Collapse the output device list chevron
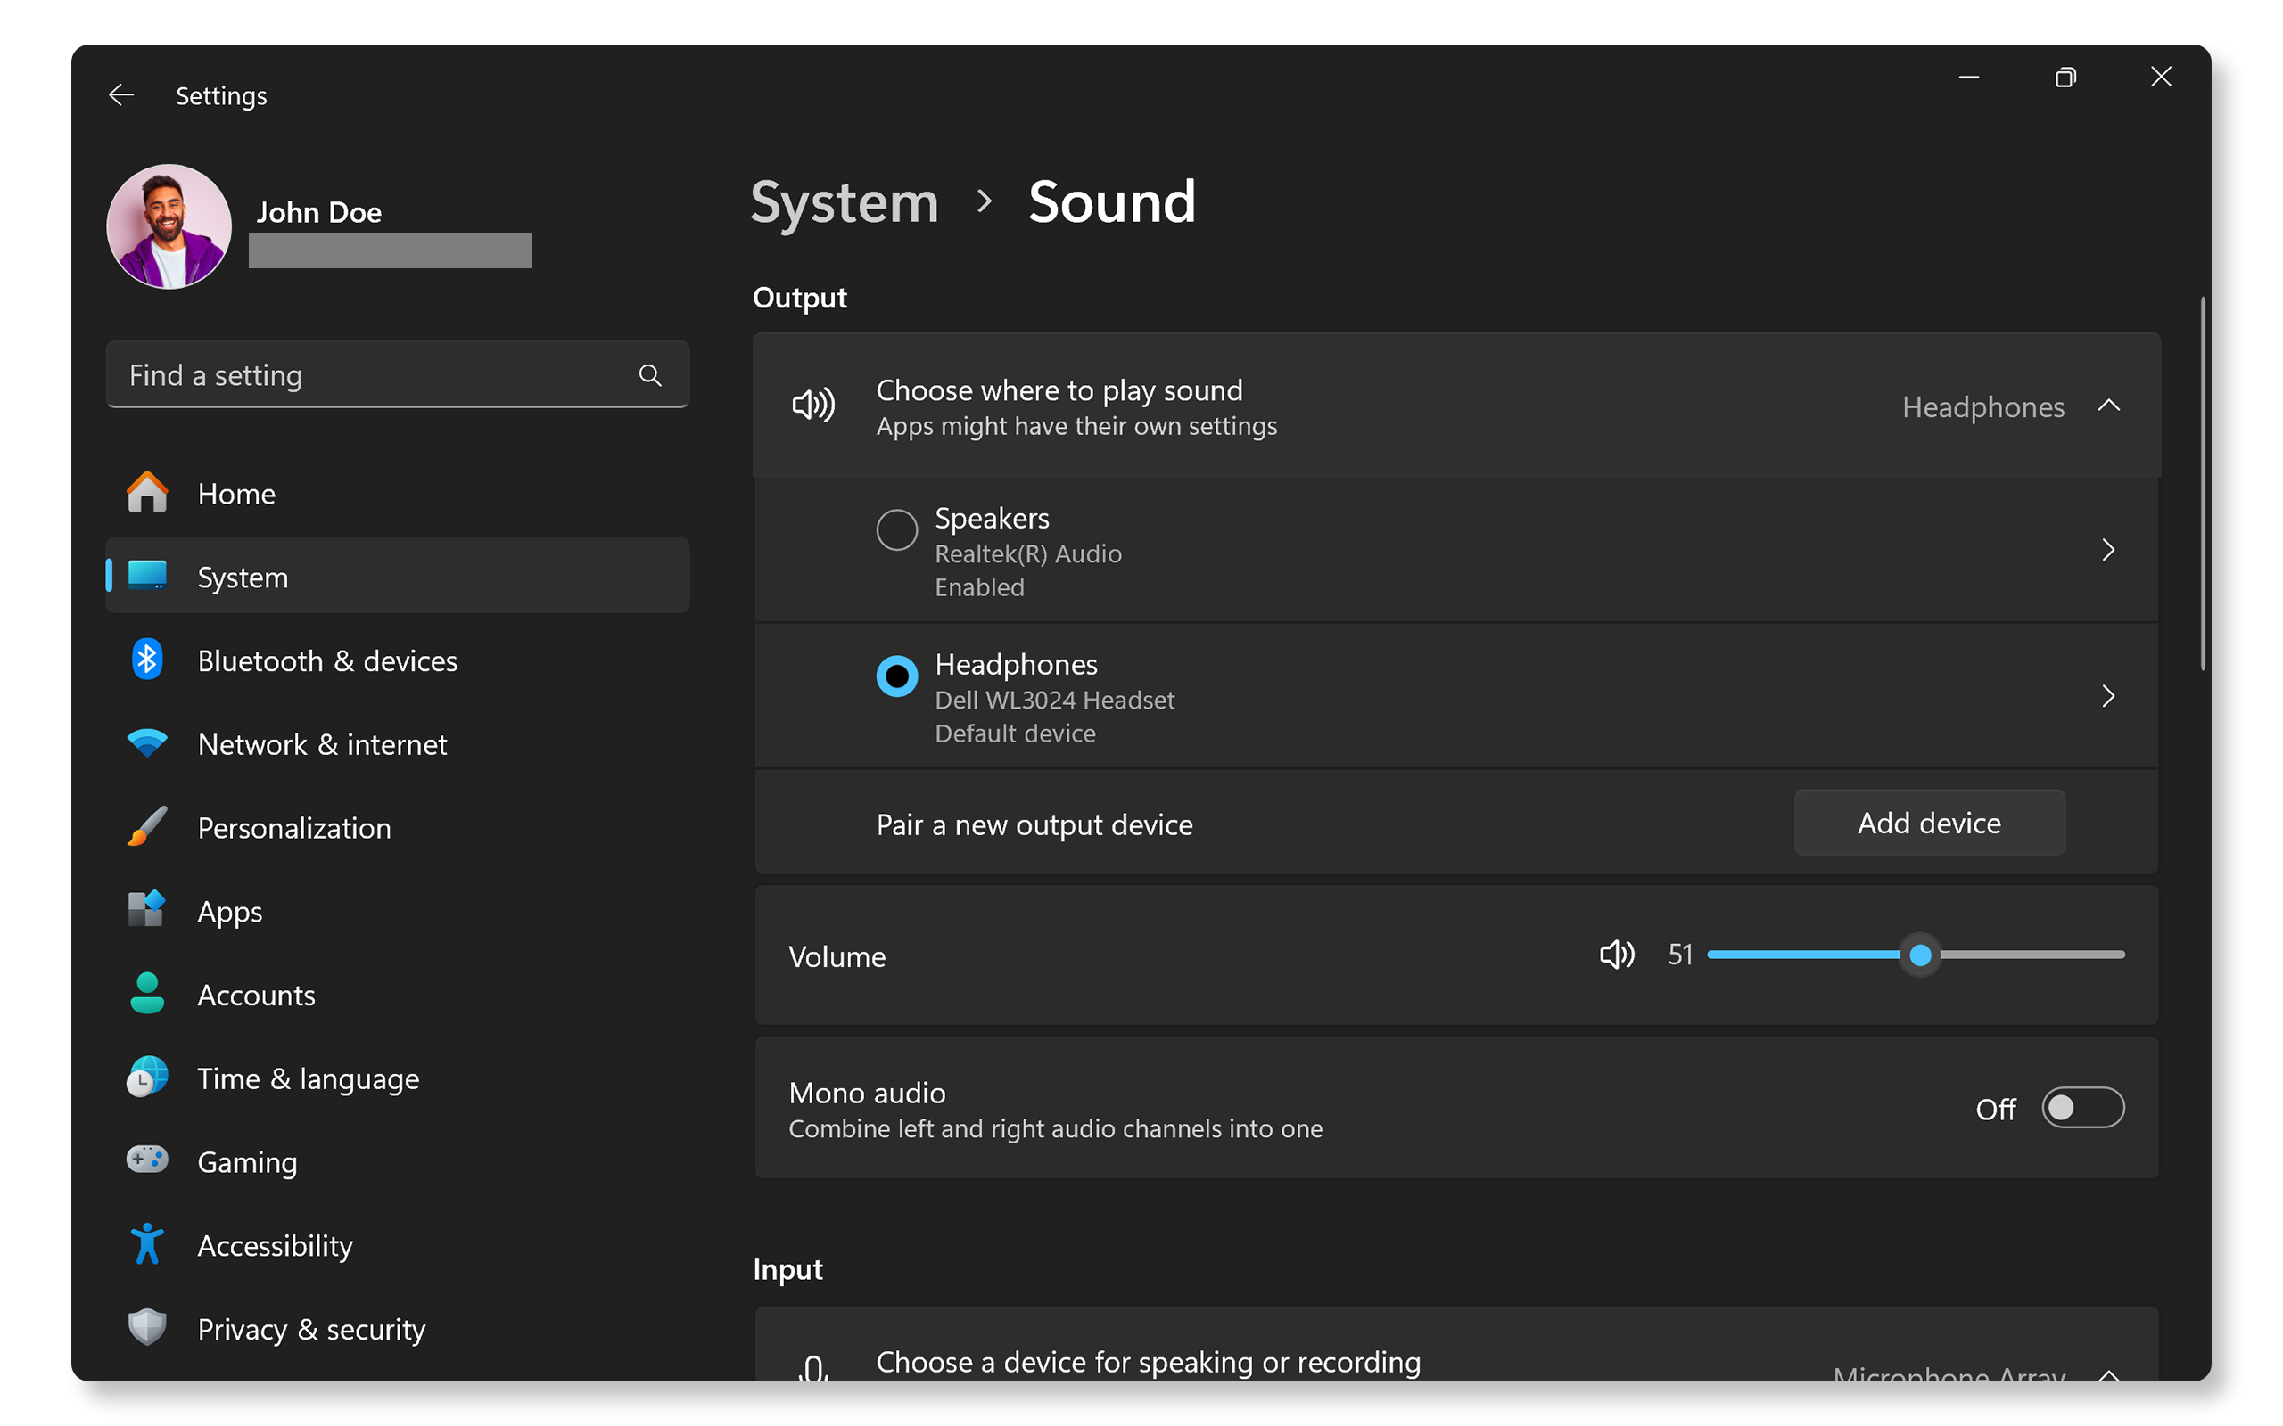The width and height of the screenshot is (2283, 1426). click(x=2107, y=406)
